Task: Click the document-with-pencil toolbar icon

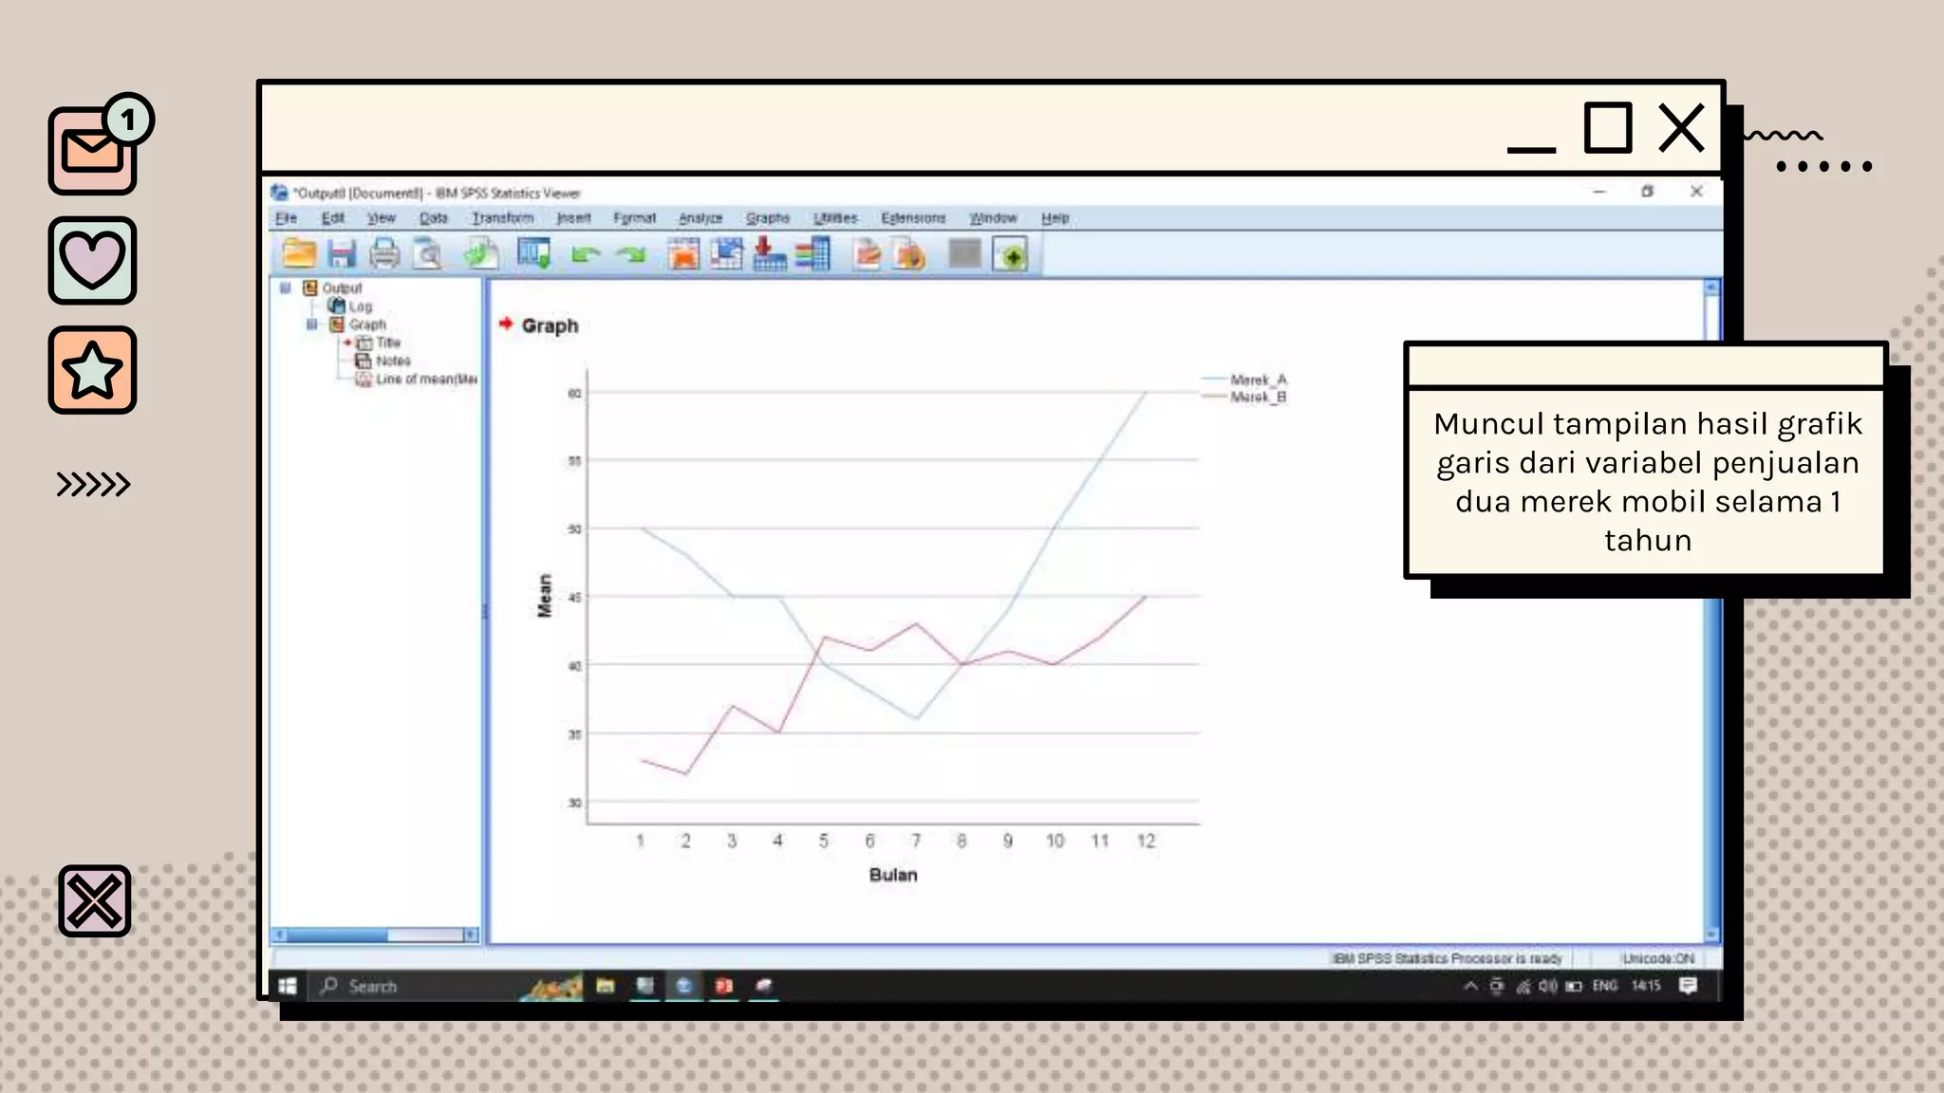Action: 866,254
